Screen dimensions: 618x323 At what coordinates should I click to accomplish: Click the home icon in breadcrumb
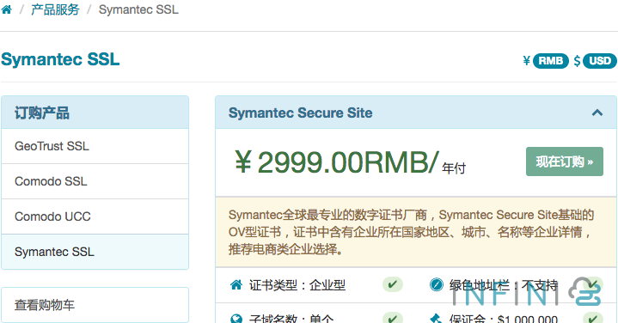(6, 9)
